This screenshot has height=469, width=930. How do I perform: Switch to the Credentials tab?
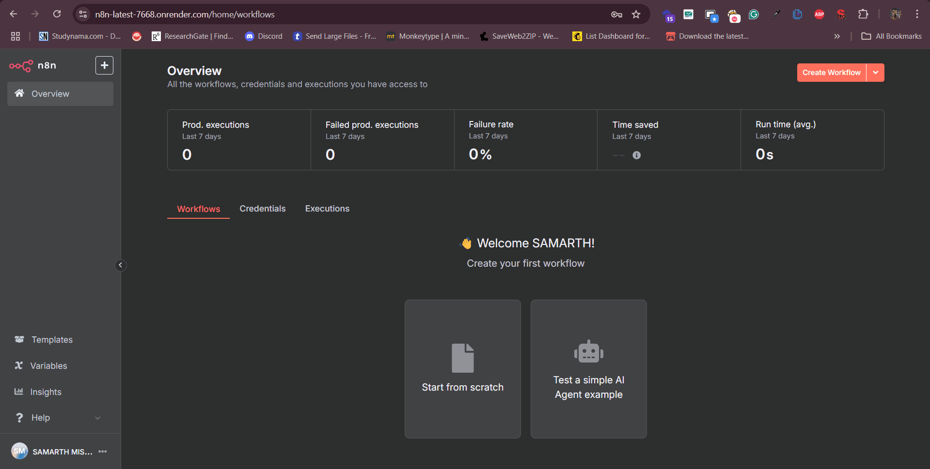(x=262, y=209)
